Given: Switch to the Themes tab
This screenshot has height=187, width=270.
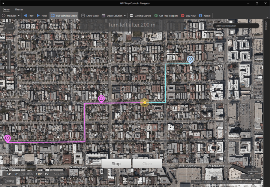Looking at the screenshot, I should [19, 9].
